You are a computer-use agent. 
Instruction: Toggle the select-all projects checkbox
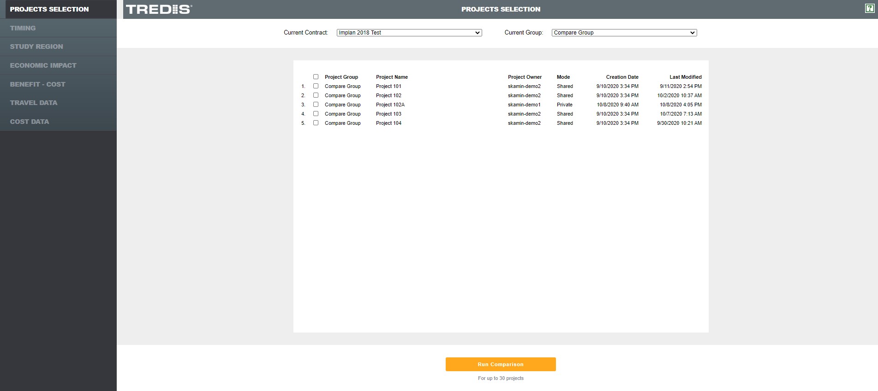click(x=316, y=77)
